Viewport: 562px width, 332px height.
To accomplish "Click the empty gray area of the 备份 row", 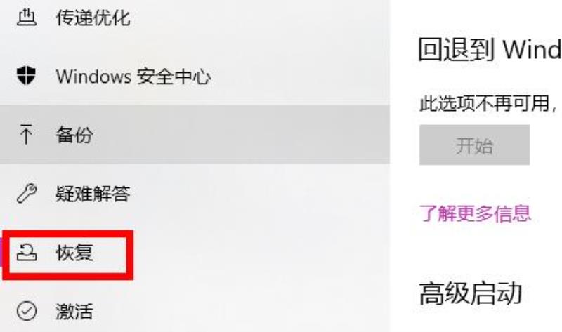I will coord(240,135).
